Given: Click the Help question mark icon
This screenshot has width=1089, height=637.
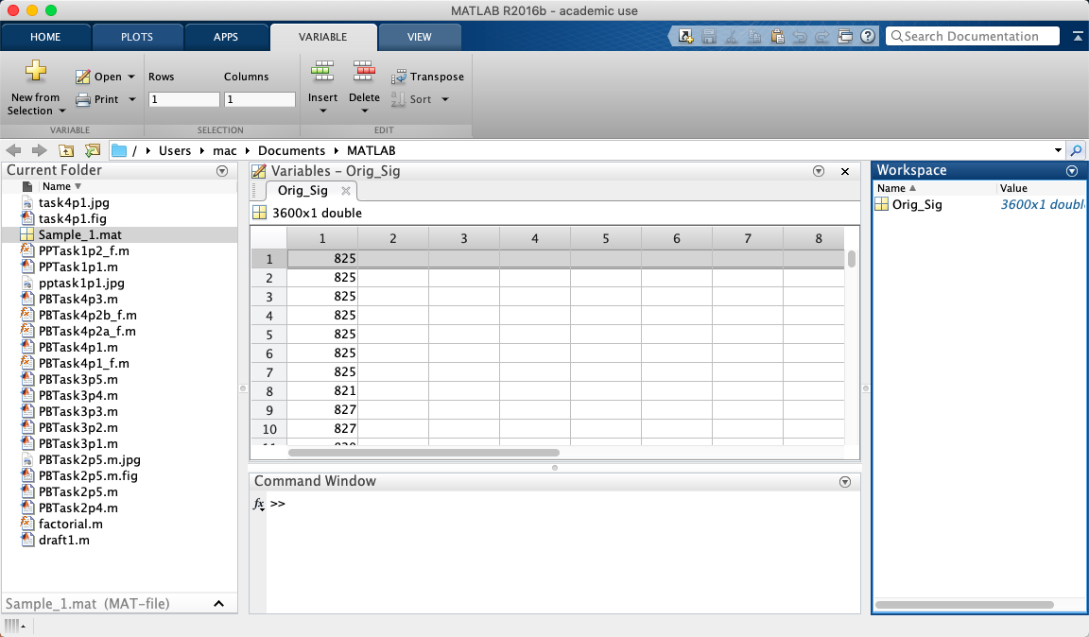Looking at the screenshot, I should click(x=868, y=35).
